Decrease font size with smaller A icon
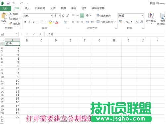Viewport: 166px width, 124px height. pyautogui.click(x=67, y=16)
